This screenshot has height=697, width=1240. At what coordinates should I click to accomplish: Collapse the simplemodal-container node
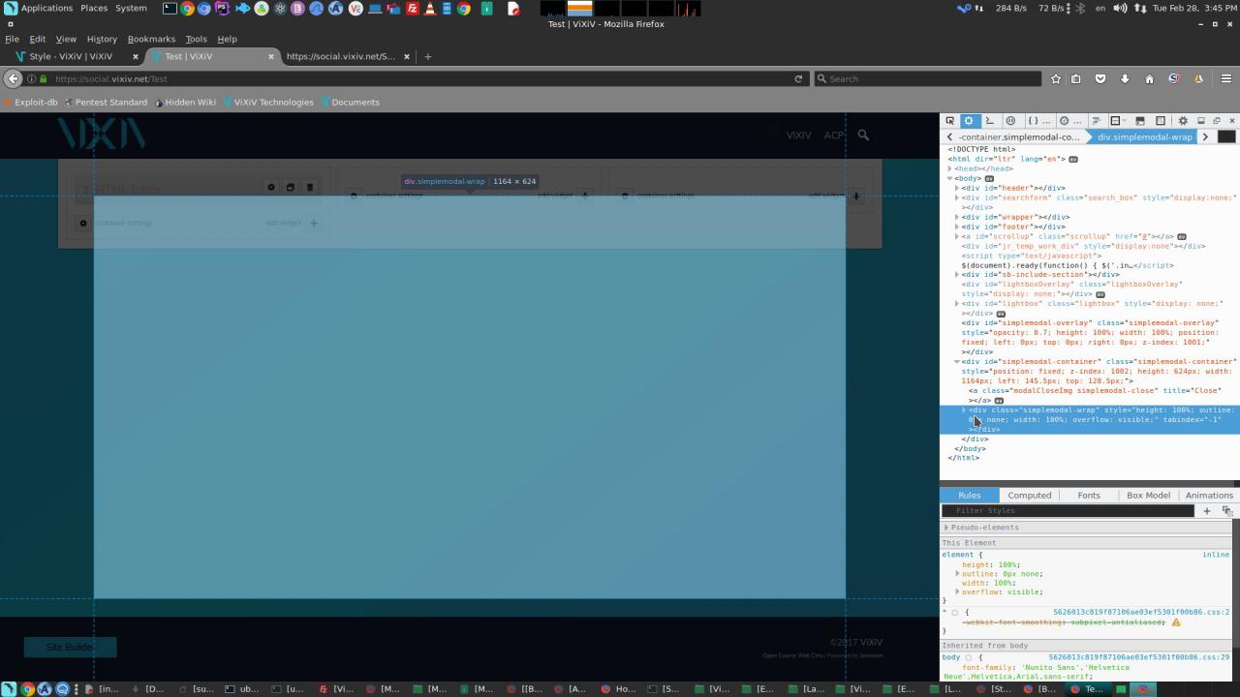coord(957,362)
